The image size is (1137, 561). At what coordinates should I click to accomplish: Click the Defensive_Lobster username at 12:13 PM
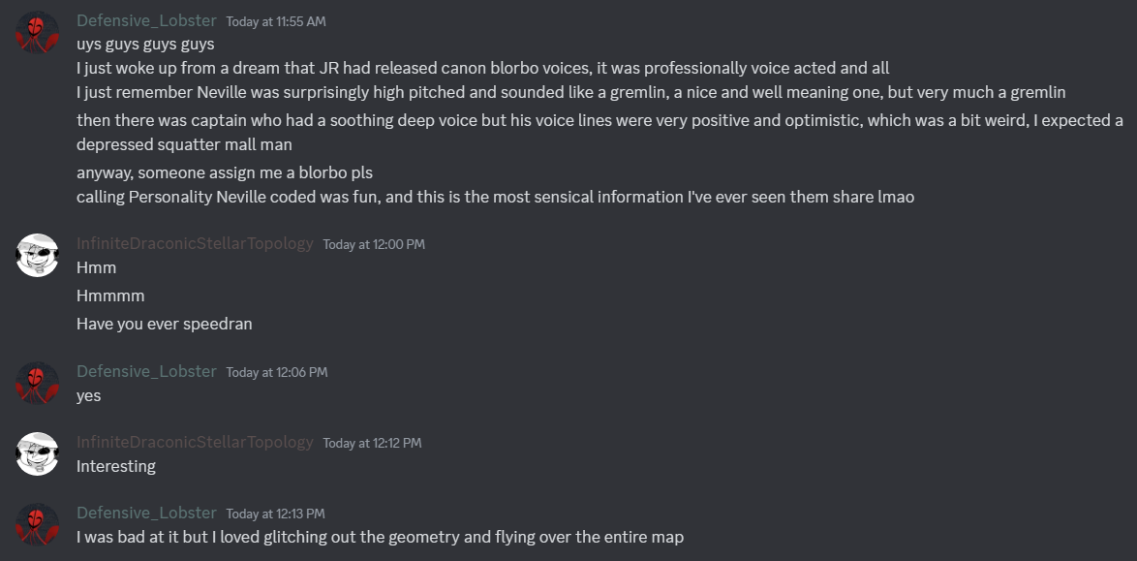(x=146, y=513)
